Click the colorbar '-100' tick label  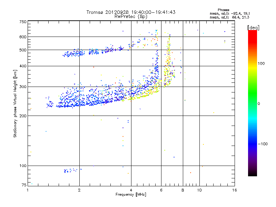tap(263, 144)
